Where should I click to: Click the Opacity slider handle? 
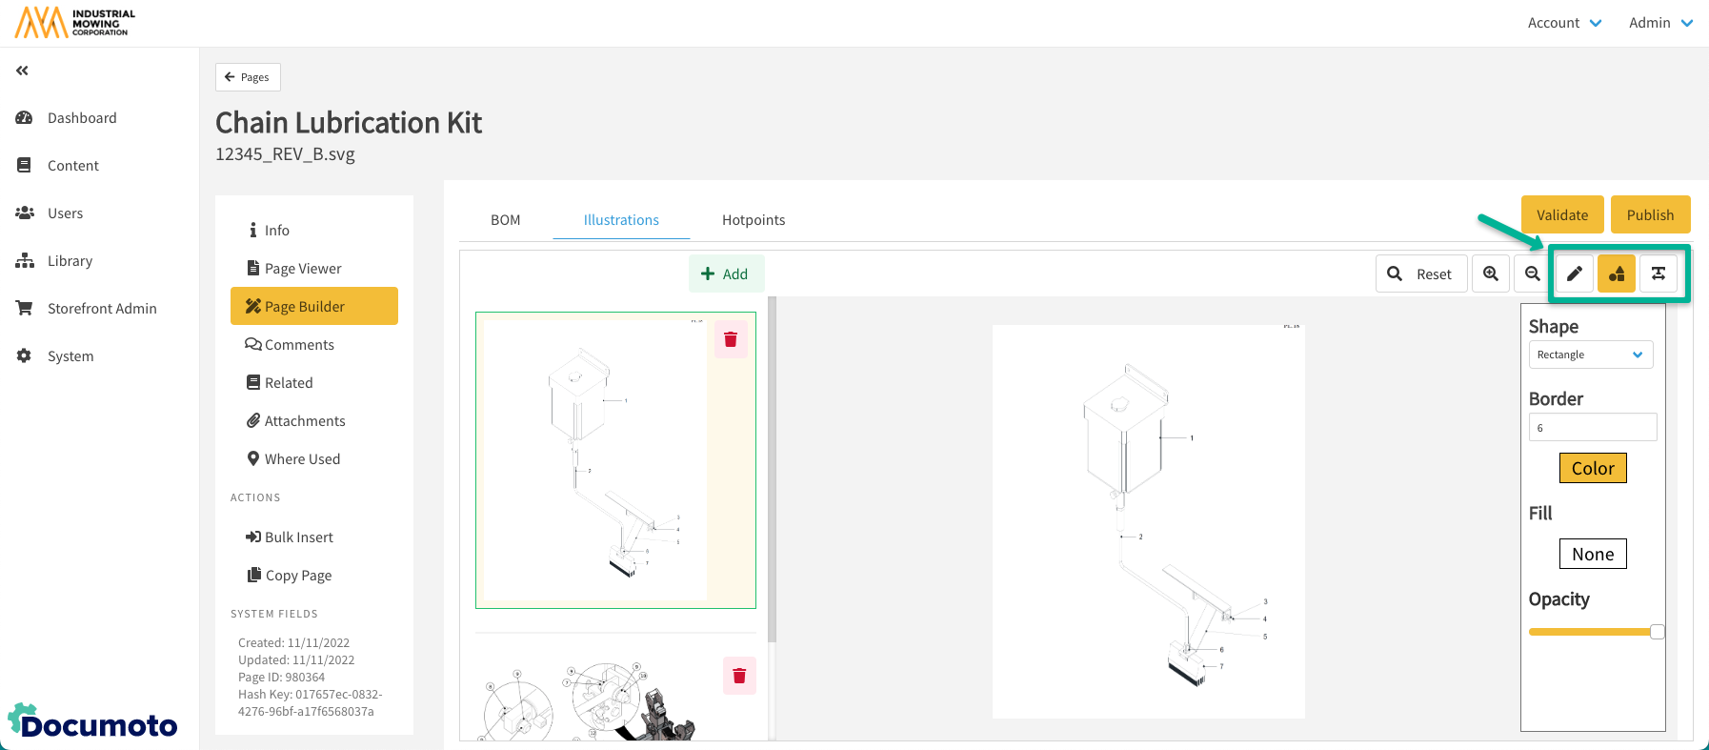pyautogui.click(x=1658, y=632)
